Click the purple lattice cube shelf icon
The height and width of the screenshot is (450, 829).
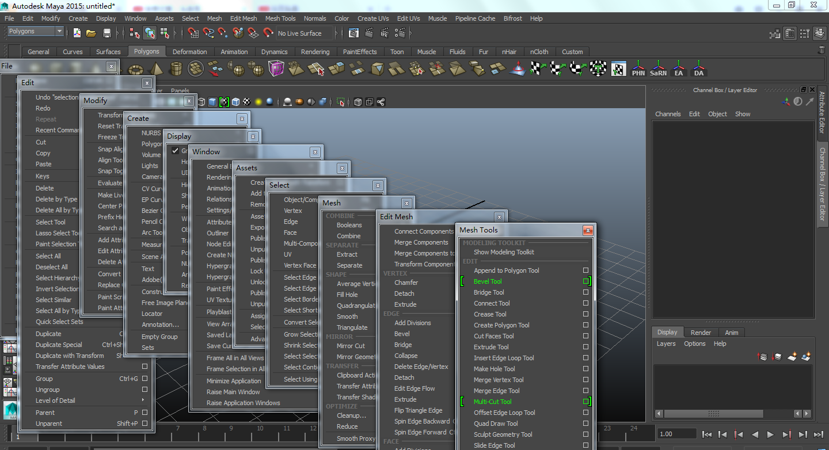coord(276,70)
